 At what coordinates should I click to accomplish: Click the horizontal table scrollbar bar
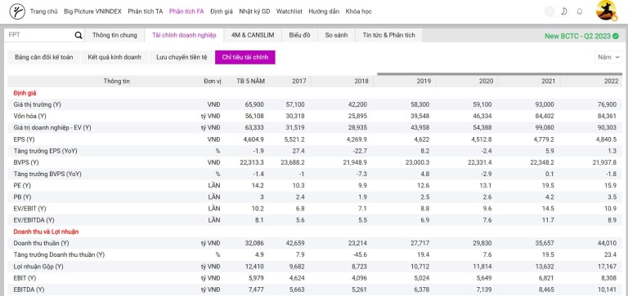tap(500, 74)
